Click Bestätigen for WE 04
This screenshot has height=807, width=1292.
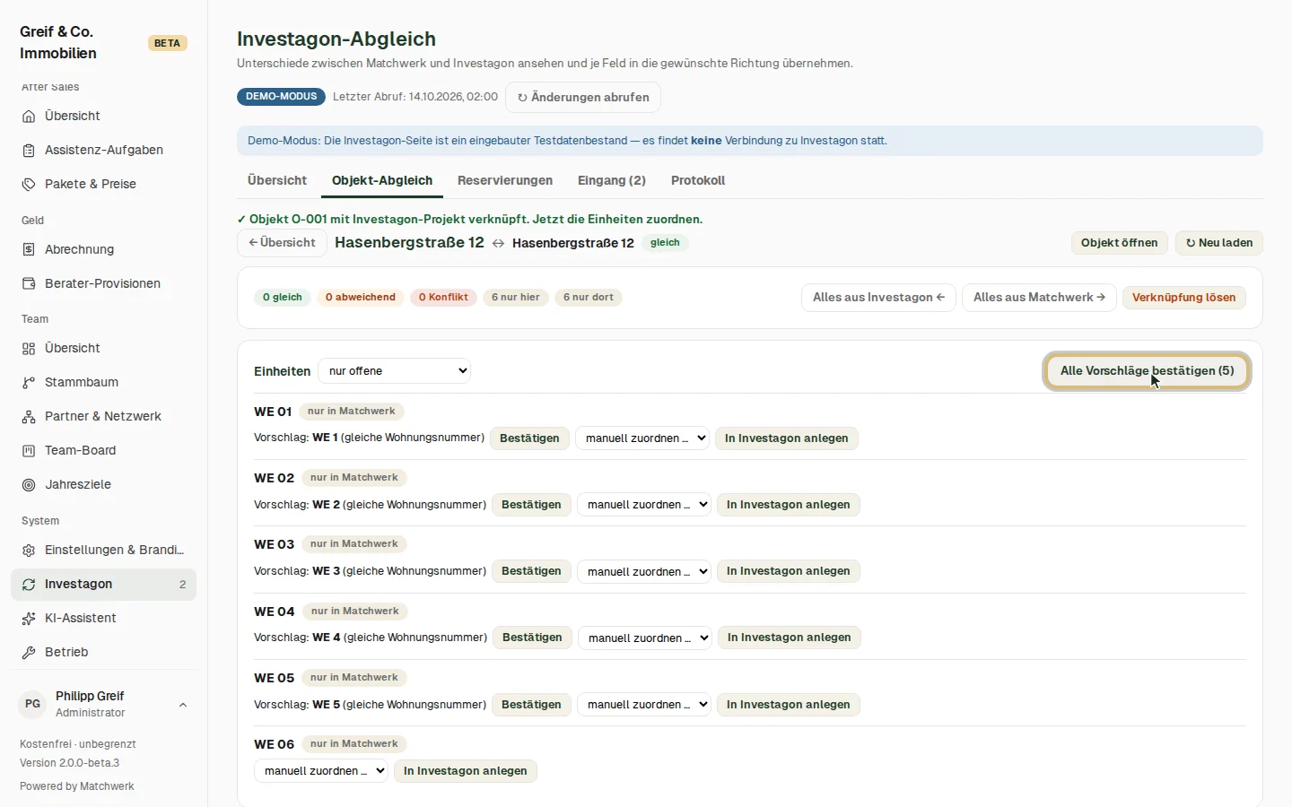[x=532, y=638]
